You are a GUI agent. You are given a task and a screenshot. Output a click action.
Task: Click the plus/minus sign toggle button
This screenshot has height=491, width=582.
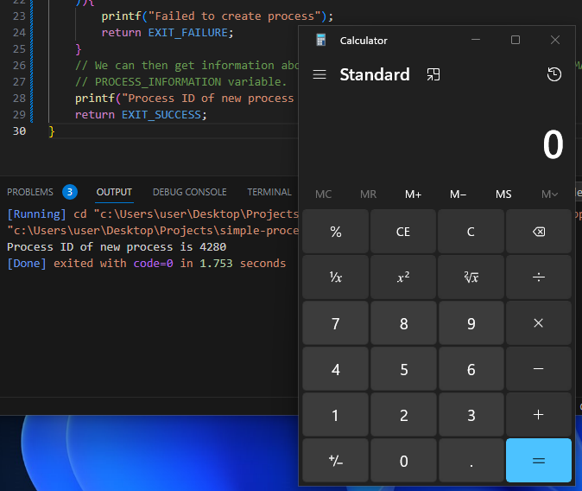[336, 461]
